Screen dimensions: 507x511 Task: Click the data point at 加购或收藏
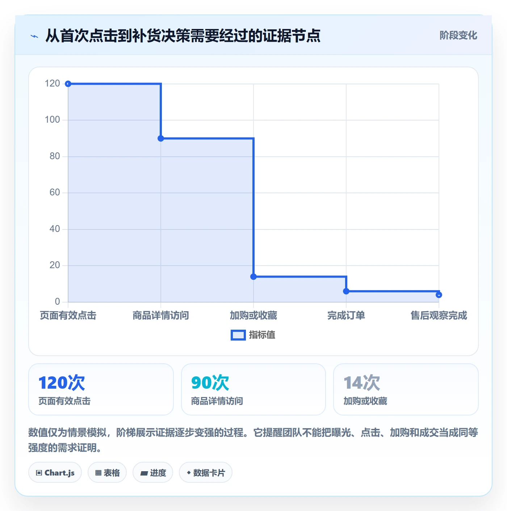point(253,277)
